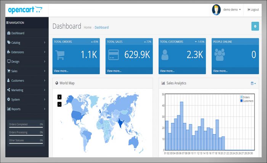Click the Home breadcrumb link
This screenshot has width=267, height=163.
[x=87, y=27]
